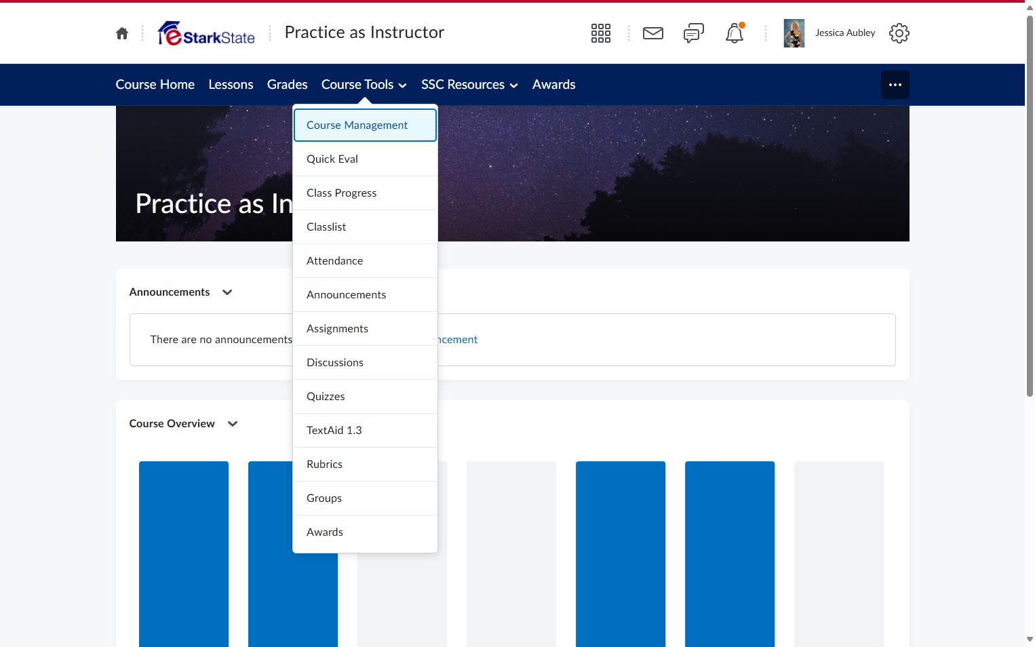
Task: Open Classlist from Course Tools menu
Action: (x=365, y=227)
